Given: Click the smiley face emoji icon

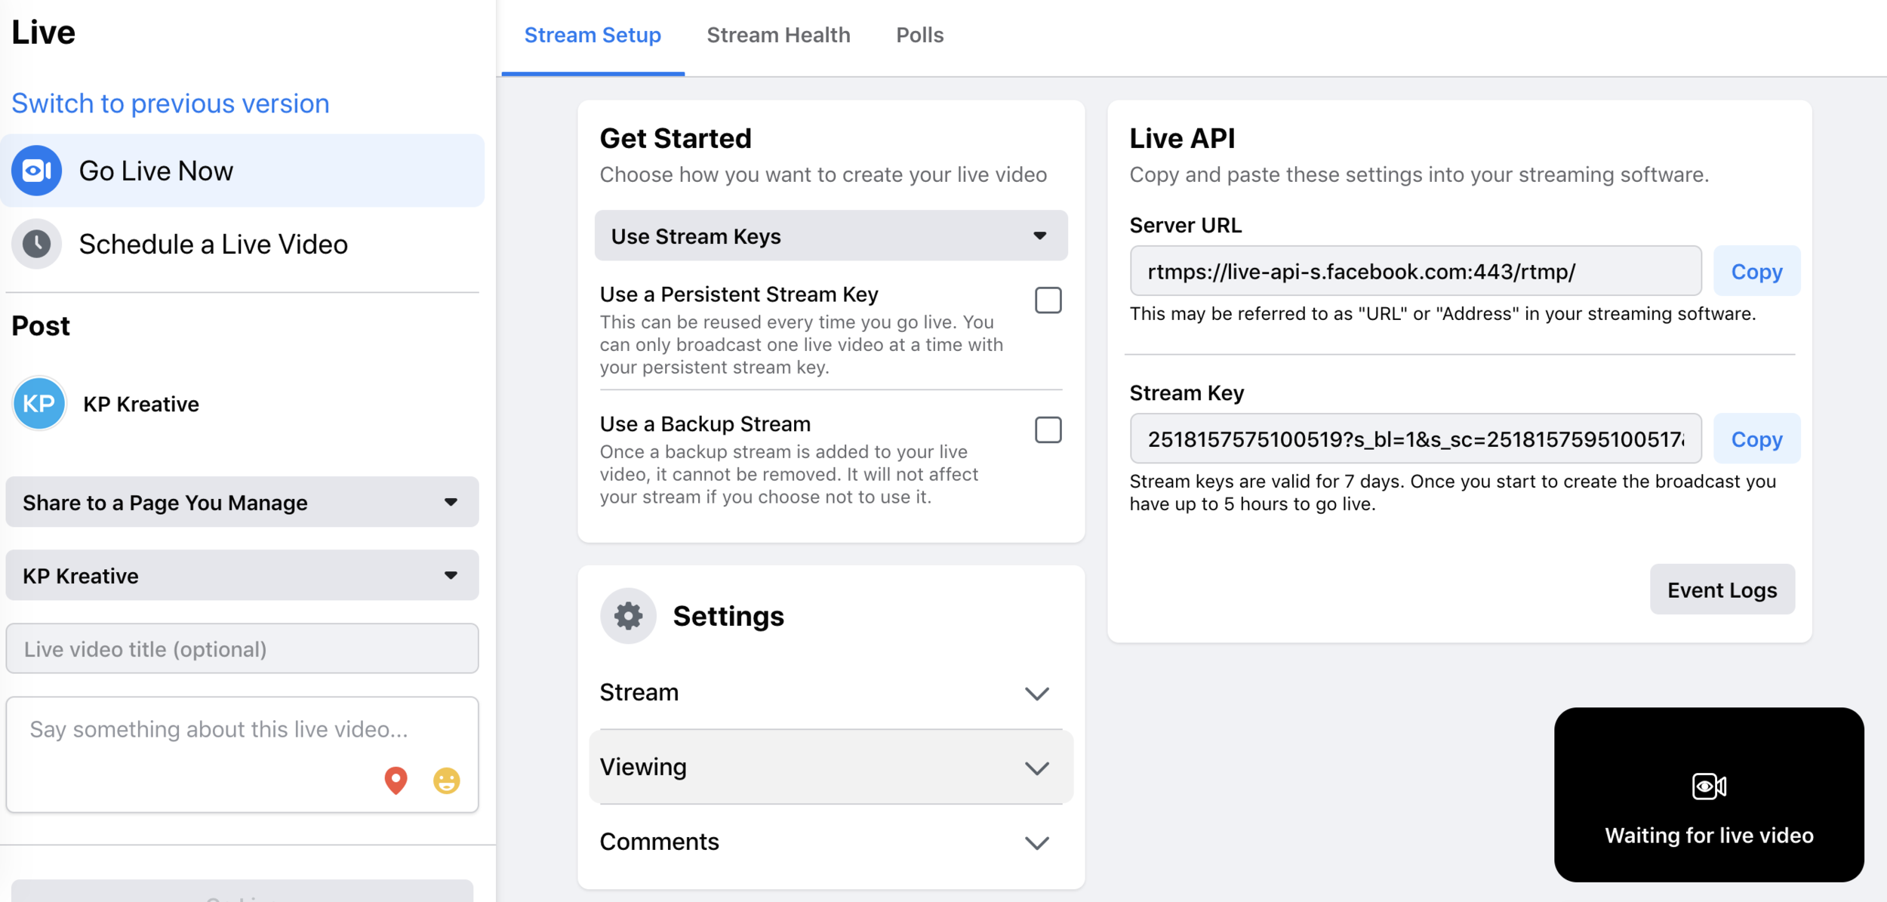Looking at the screenshot, I should (x=447, y=782).
